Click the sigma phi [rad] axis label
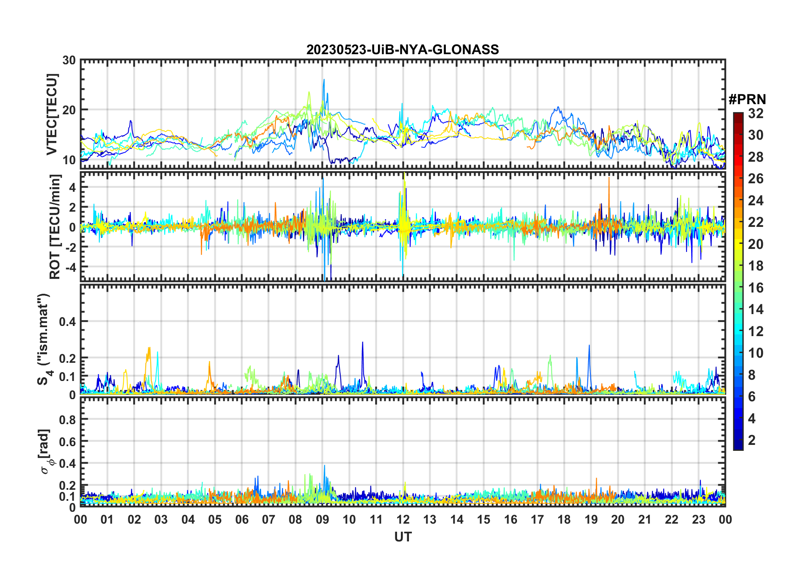 pos(45,452)
